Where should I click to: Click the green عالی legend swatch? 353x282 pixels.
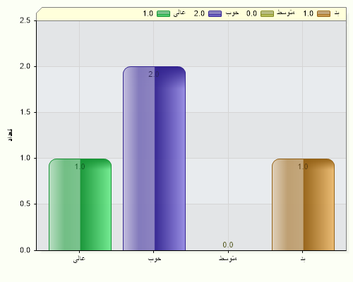coord(163,13)
